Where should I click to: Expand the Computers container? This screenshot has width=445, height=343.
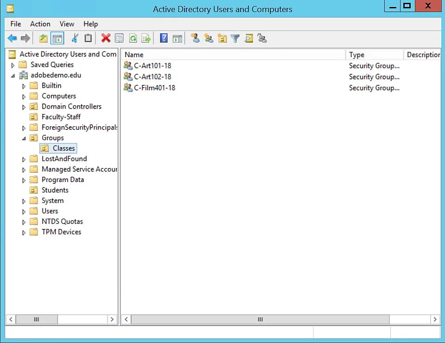[24, 97]
